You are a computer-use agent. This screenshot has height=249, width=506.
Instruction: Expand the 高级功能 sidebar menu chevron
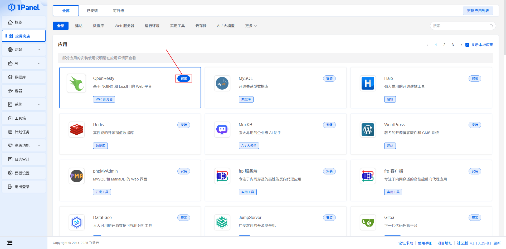click(x=39, y=145)
